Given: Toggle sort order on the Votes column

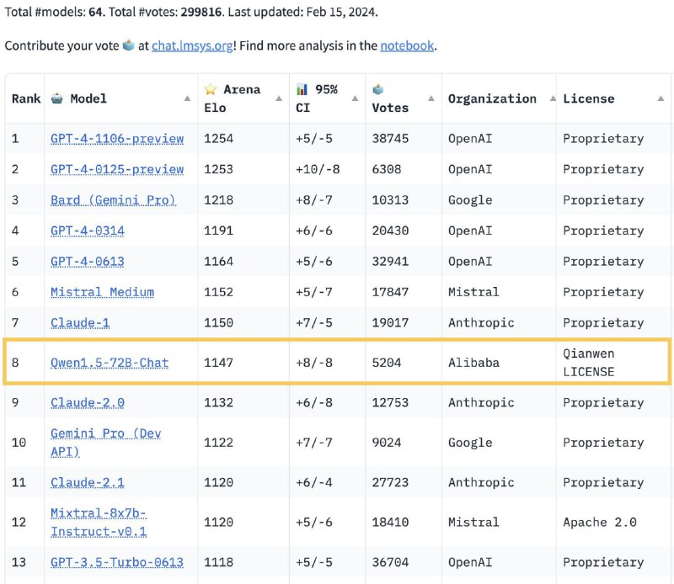Looking at the screenshot, I should click(x=431, y=98).
